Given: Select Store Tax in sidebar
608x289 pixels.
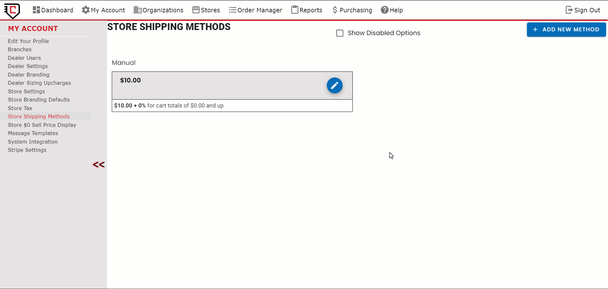Looking at the screenshot, I should tap(20, 108).
